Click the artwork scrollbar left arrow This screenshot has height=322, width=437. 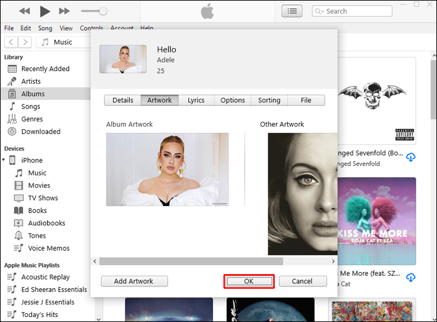95,261
